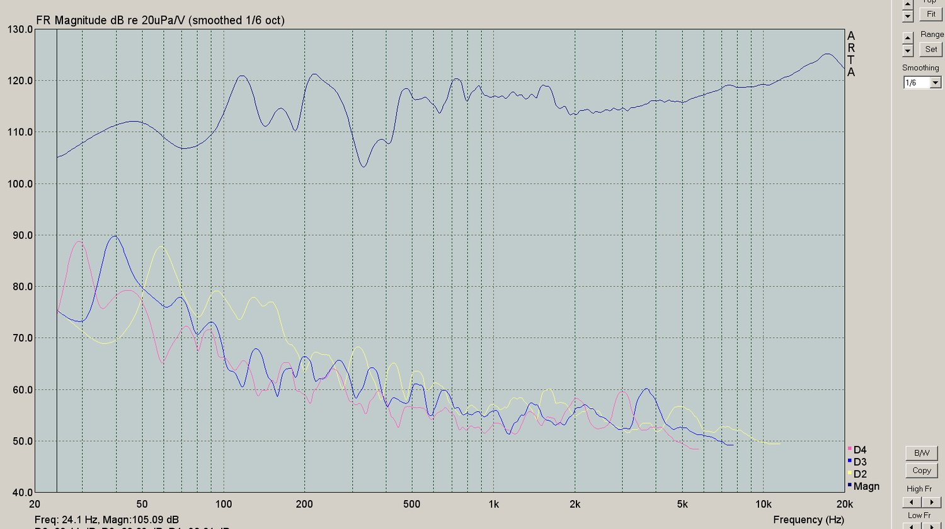Click the 'High Fr' label
Screen dimensions: 945x529
coord(919,489)
